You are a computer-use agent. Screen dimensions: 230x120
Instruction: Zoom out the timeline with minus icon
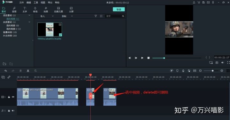coord(200,71)
